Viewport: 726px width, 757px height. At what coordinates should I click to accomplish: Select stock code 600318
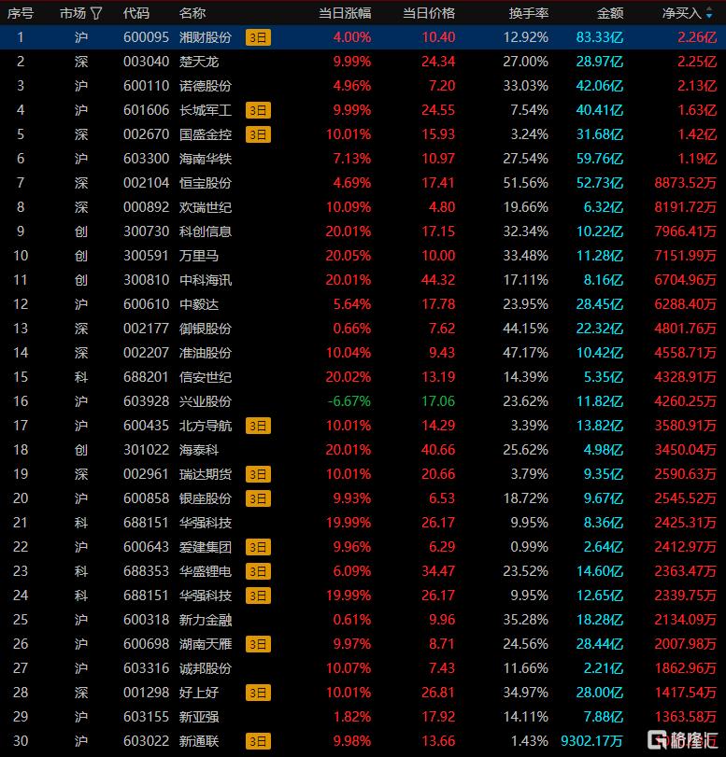click(146, 620)
